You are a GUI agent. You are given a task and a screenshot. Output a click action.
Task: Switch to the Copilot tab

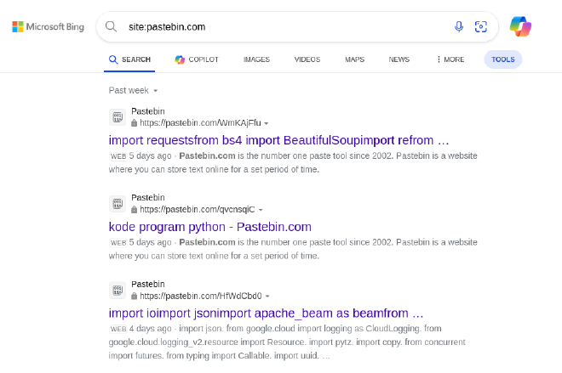(x=197, y=59)
